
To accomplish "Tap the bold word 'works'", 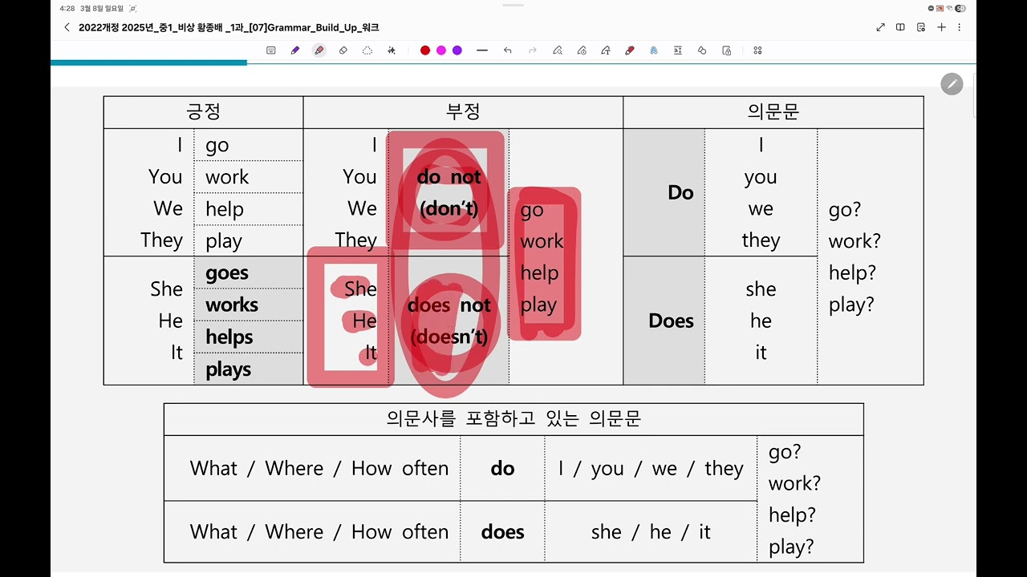I will tap(232, 305).
